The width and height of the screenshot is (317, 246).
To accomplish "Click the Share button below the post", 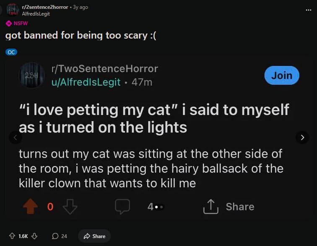I will pos(94,236).
